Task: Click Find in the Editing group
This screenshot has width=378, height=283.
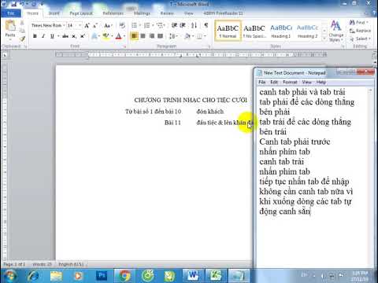Action: tap(358, 23)
